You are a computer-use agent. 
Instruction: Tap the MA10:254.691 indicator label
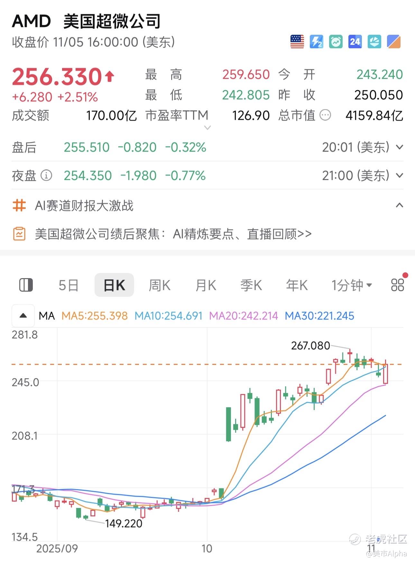coord(169,316)
